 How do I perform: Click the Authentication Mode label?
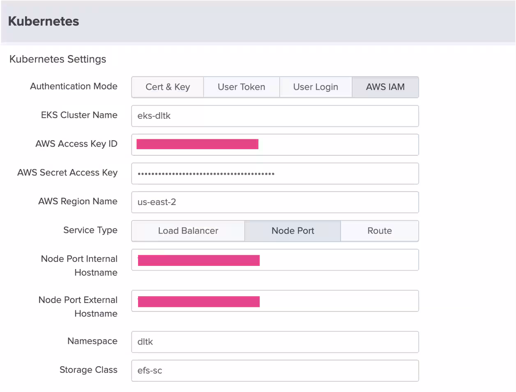(x=74, y=86)
